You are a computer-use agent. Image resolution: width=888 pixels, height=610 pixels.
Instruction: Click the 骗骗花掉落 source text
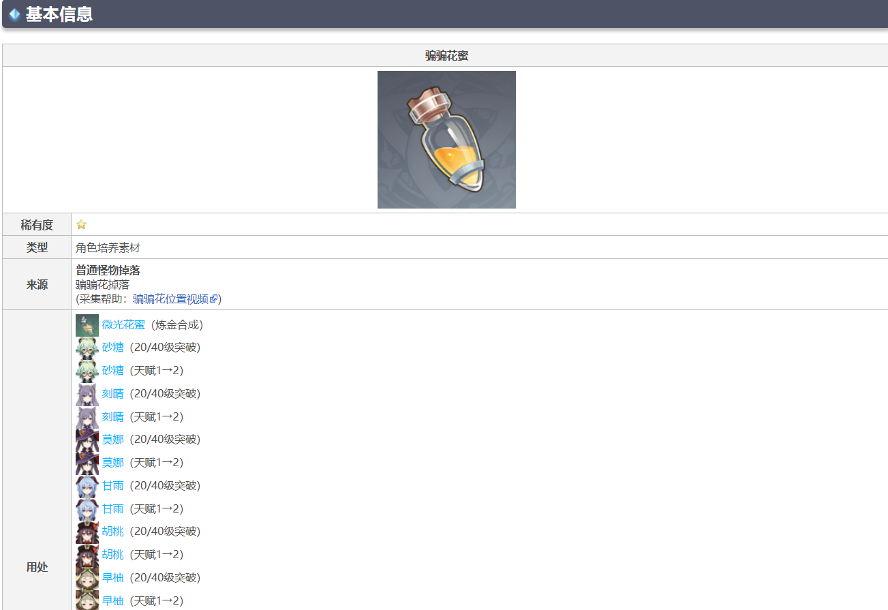click(102, 285)
